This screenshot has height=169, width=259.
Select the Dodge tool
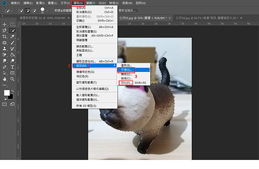coord(13,61)
